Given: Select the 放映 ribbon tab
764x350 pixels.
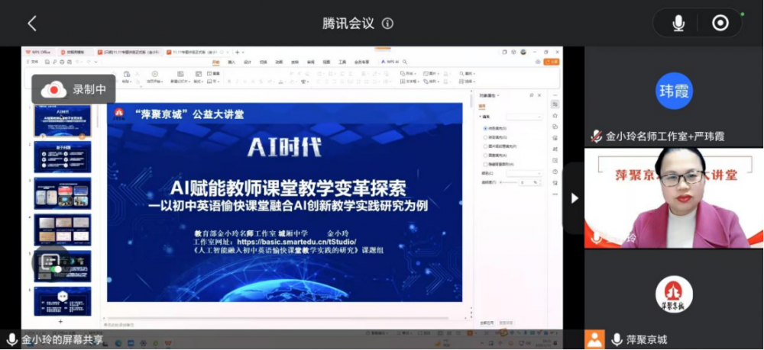Looking at the screenshot, I should pyautogui.click(x=295, y=63).
